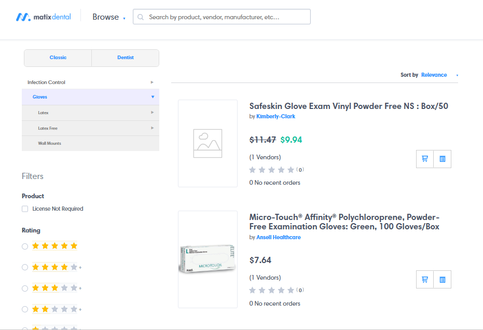Click the $9.94 sale price
The image size is (483, 330).
point(291,140)
